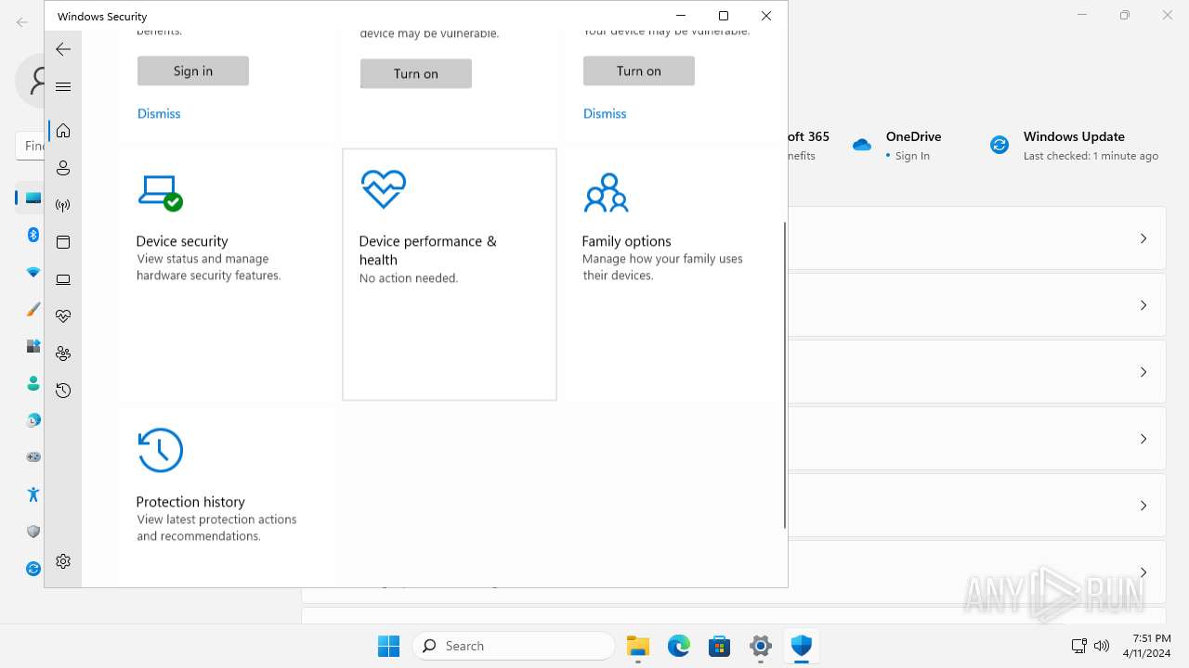The image size is (1189, 668).
Task: Select Windows Update icon in Settings sidebar
Action: point(33,569)
